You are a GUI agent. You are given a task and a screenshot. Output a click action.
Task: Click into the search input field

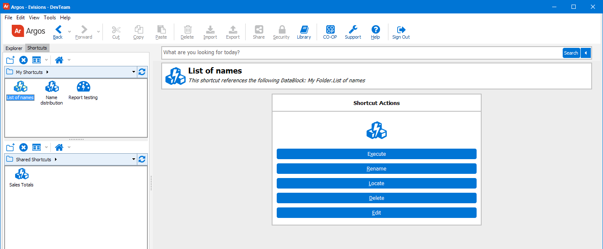pyautogui.click(x=361, y=53)
